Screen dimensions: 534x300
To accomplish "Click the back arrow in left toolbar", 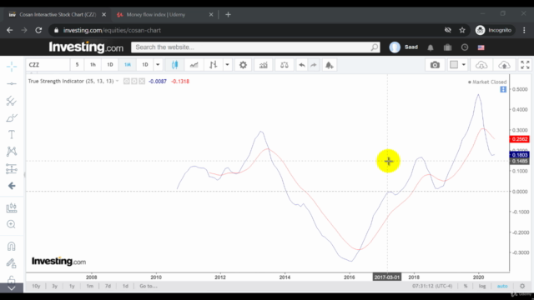I will coord(12,186).
